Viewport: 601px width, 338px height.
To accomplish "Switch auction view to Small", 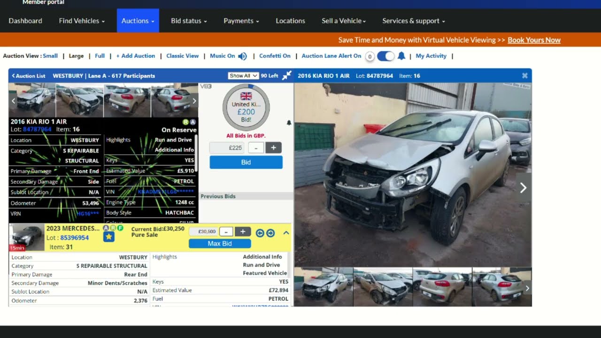I will click(50, 56).
